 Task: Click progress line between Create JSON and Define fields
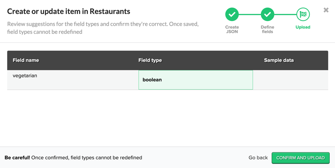(x=250, y=14)
